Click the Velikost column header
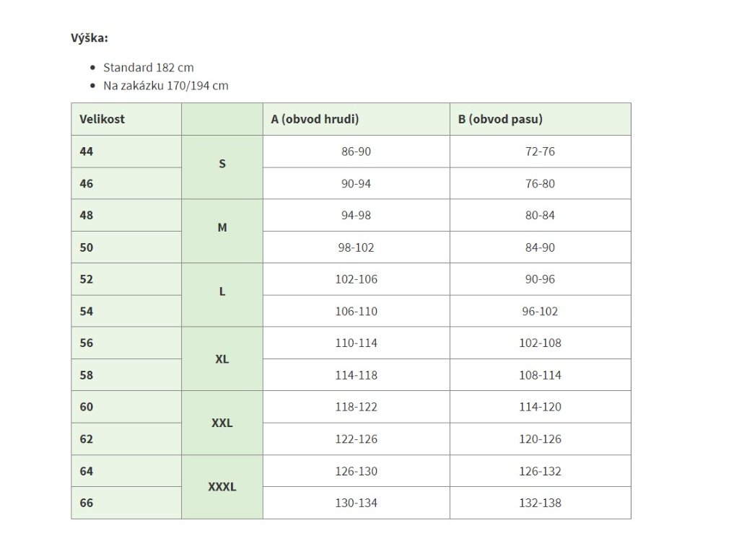This screenshot has height=554, width=739. [x=102, y=119]
